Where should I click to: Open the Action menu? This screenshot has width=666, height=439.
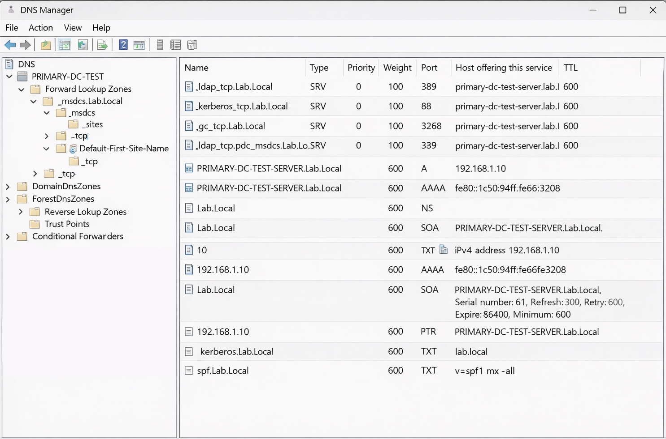[40, 28]
